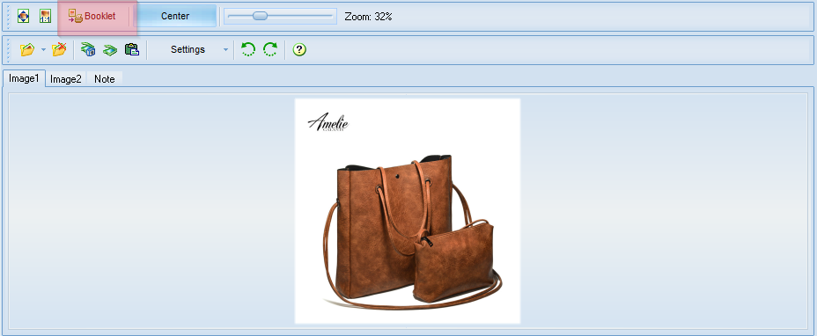
Task: Adjust the zoom slider handle
Action: [x=260, y=16]
